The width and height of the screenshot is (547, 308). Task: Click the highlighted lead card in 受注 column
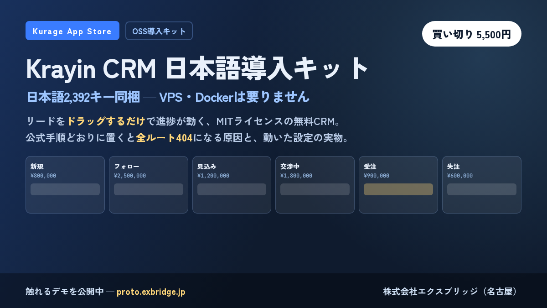click(398, 189)
